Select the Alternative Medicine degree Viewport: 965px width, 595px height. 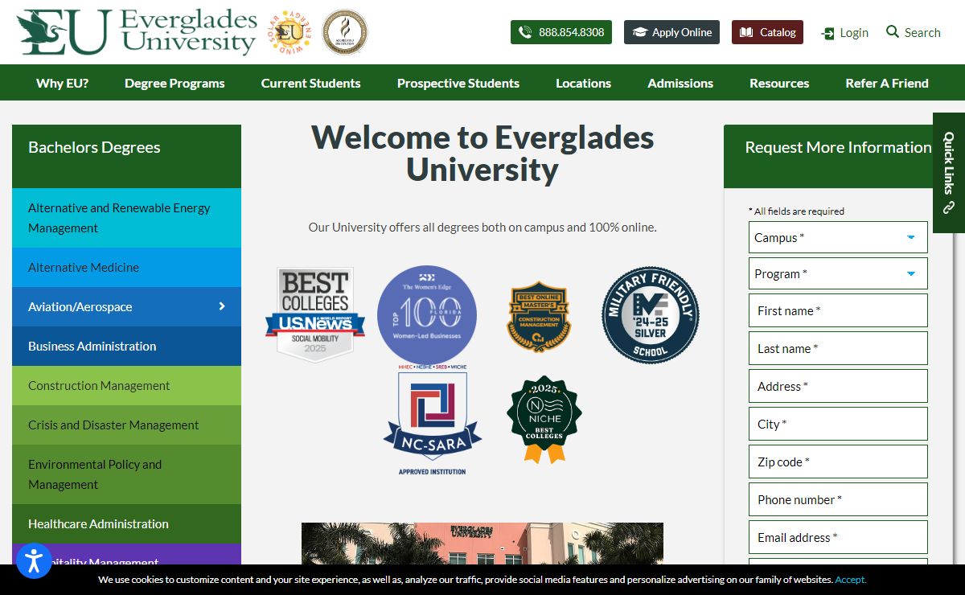(126, 267)
